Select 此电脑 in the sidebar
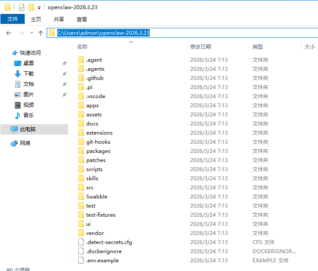The image size is (318, 271). point(28,129)
